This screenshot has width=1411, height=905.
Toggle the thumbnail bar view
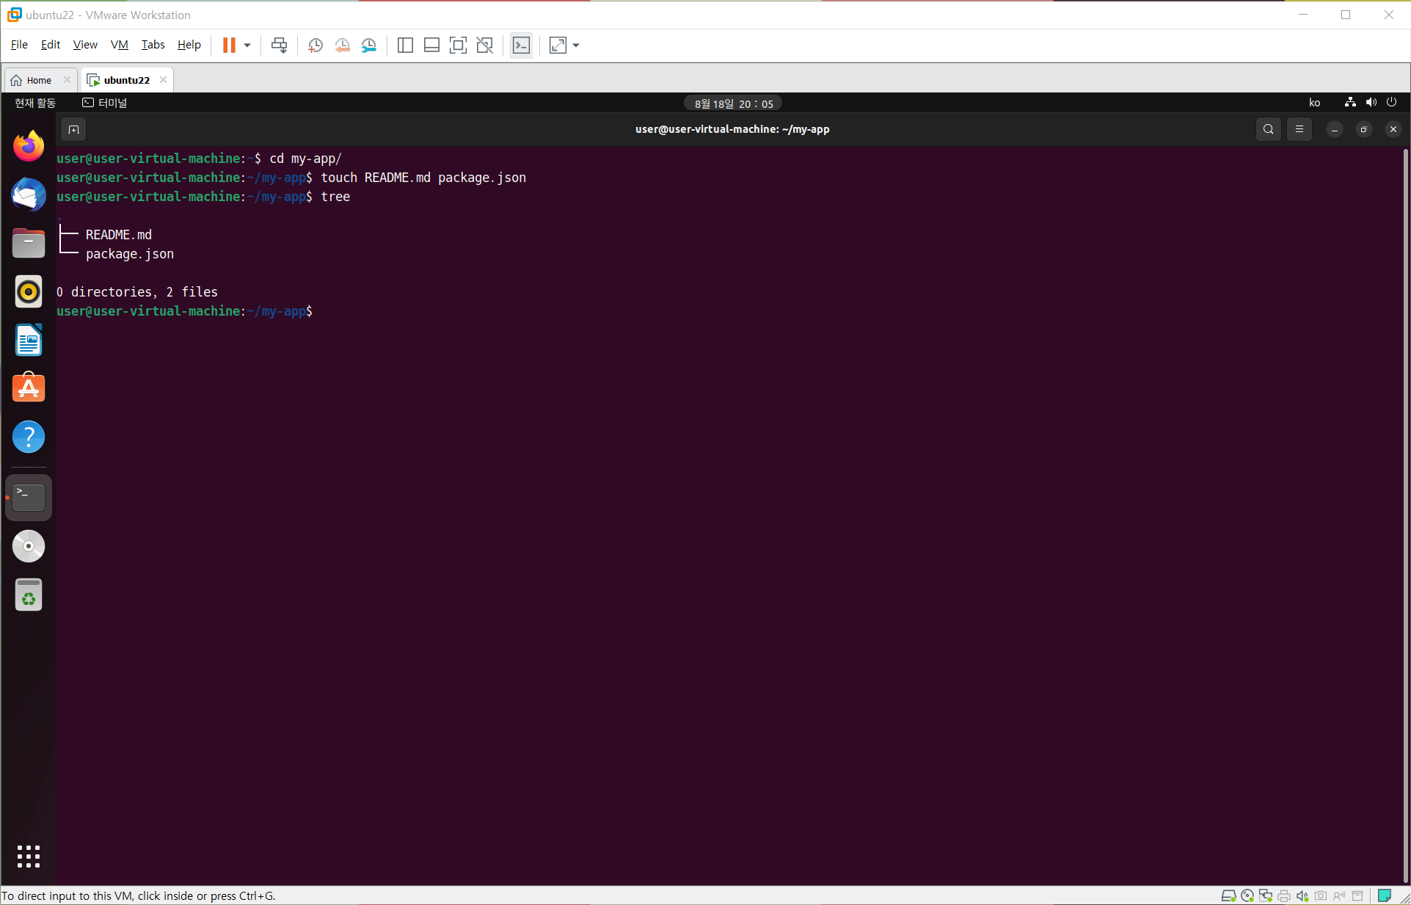[x=431, y=46]
